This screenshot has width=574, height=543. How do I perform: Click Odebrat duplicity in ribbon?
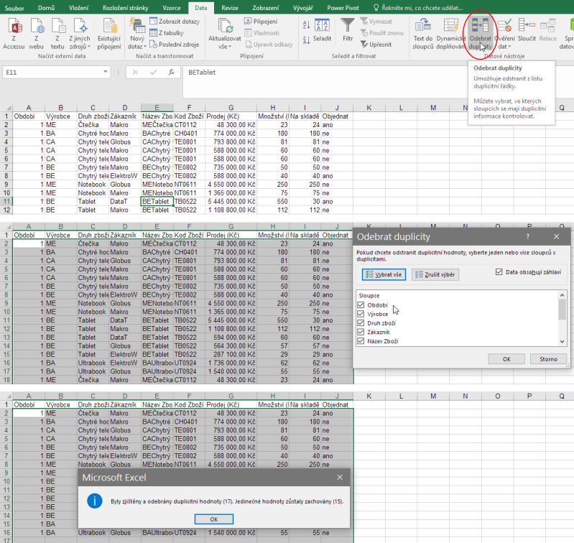pos(481,34)
